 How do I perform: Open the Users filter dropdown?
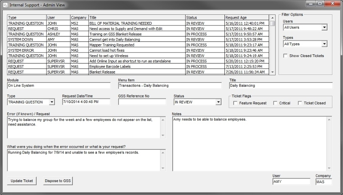(x=324, y=27)
